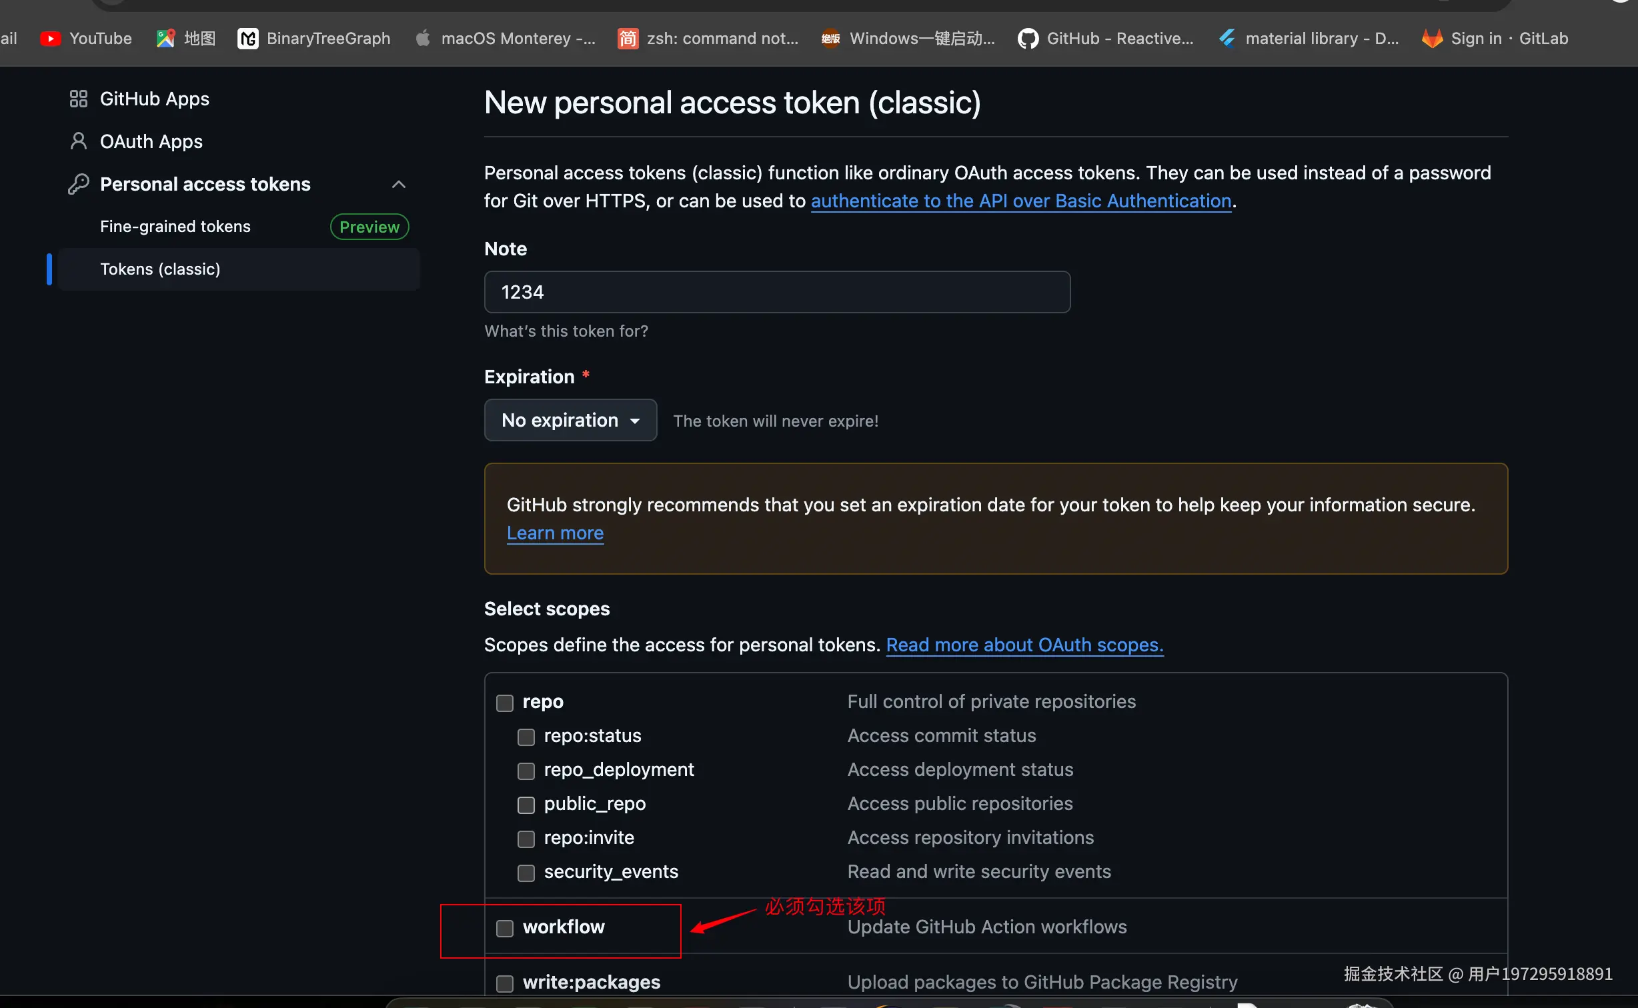Click the Personal access tokens key icon

point(78,184)
